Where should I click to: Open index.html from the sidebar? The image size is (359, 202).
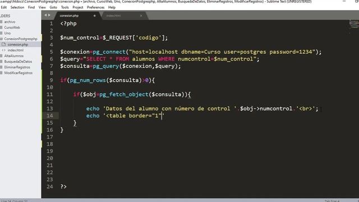click(x=16, y=50)
